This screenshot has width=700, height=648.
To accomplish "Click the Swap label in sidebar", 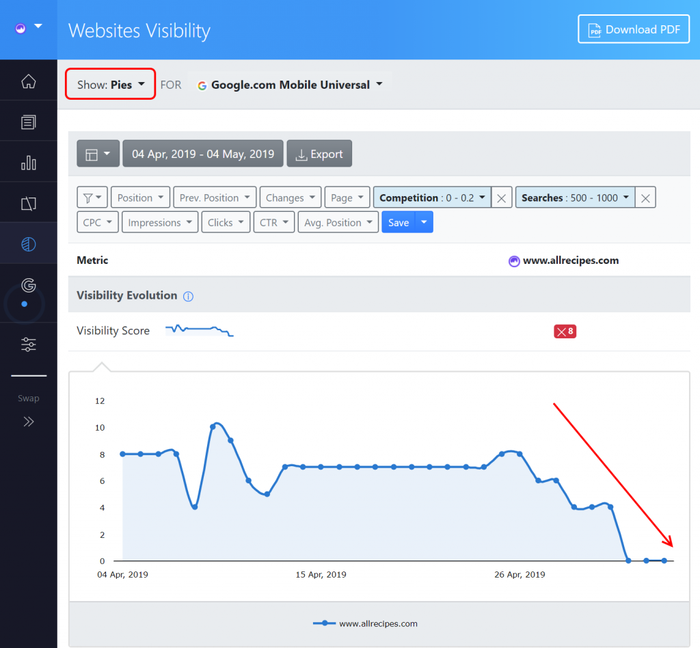I will [x=29, y=398].
